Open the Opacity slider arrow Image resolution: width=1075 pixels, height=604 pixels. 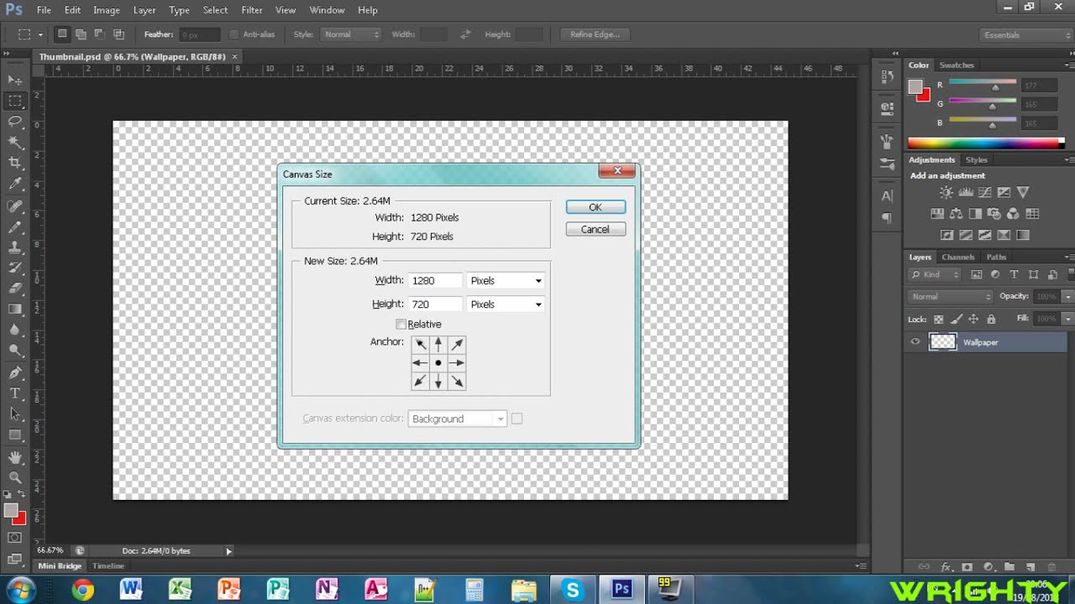point(1067,296)
